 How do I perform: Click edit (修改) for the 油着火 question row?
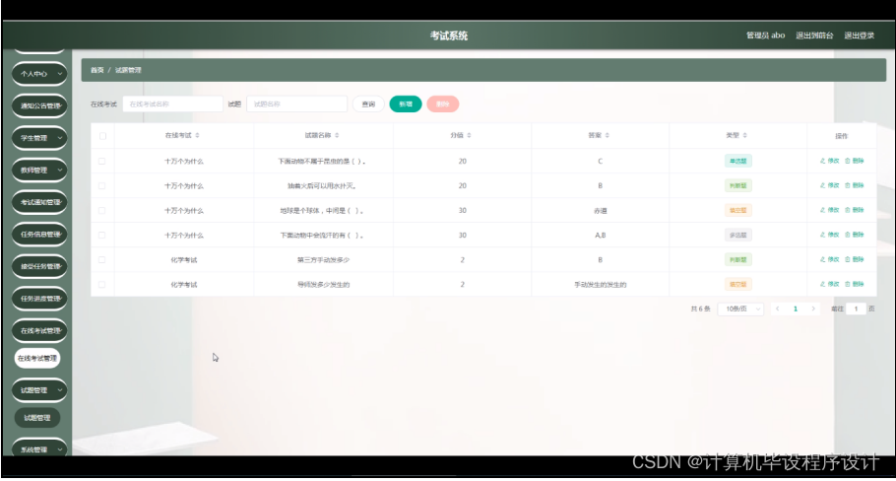coord(830,185)
